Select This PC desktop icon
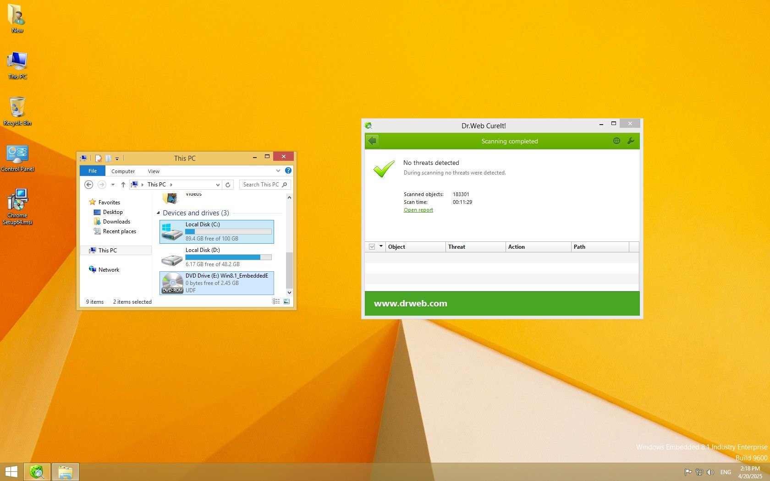 tap(17, 66)
